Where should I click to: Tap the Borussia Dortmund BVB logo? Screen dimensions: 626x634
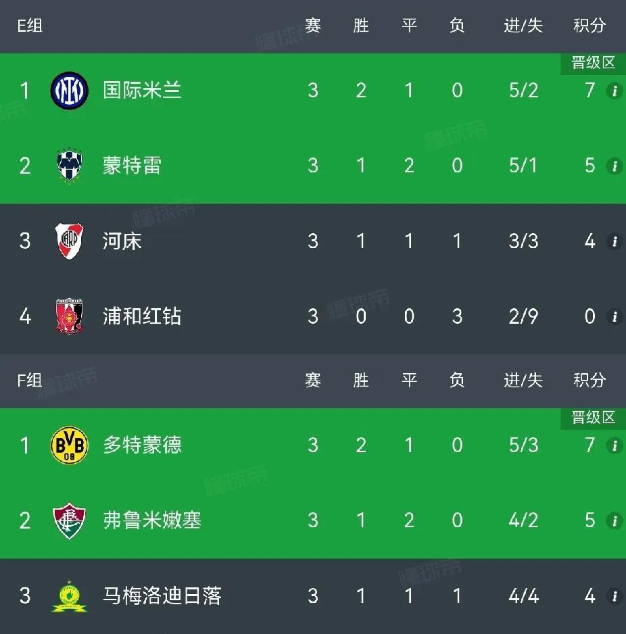coord(69,445)
